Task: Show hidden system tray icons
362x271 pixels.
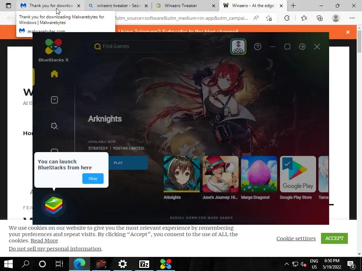Action: [x=286, y=264]
